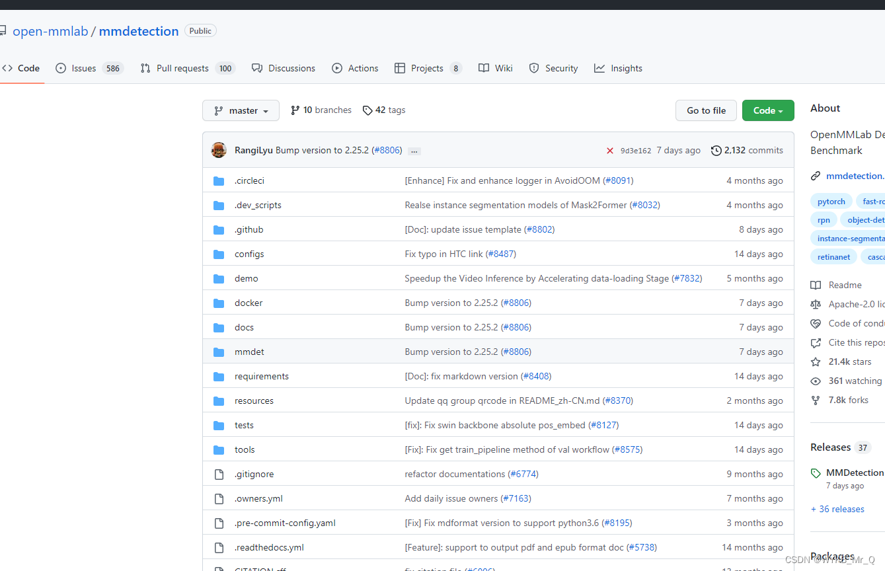This screenshot has height=571, width=885.
Task: Open the Wiki tab
Action: [496, 68]
